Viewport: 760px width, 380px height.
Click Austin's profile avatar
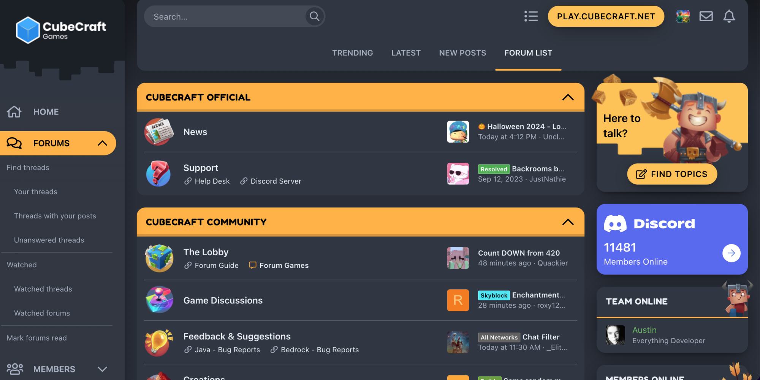[615, 335]
